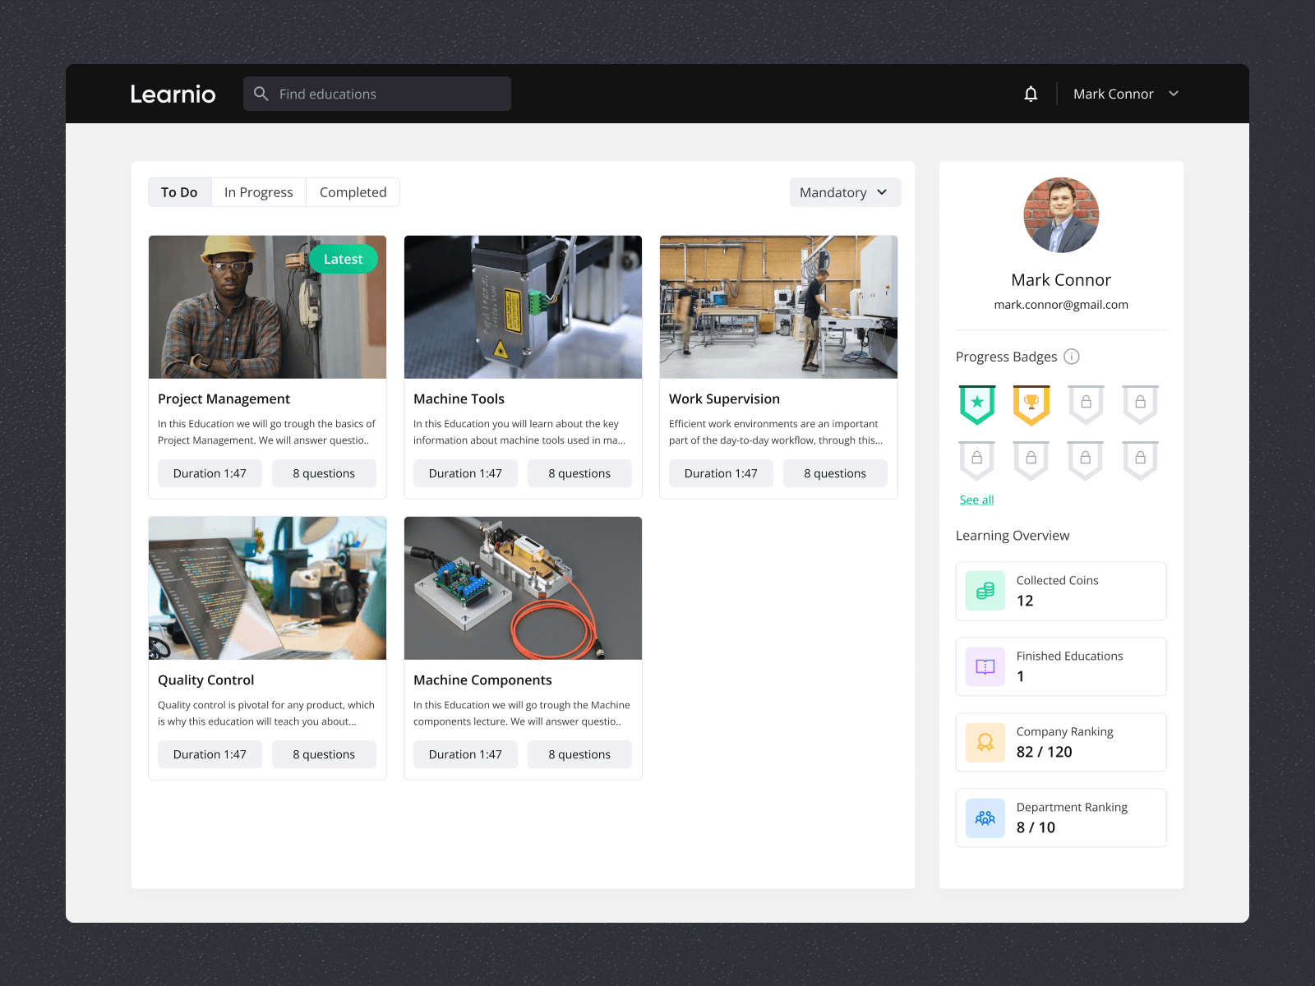Click the Company Ranking value 82 / 120
This screenshot has width=1315, height=986.
point(1044,752)
